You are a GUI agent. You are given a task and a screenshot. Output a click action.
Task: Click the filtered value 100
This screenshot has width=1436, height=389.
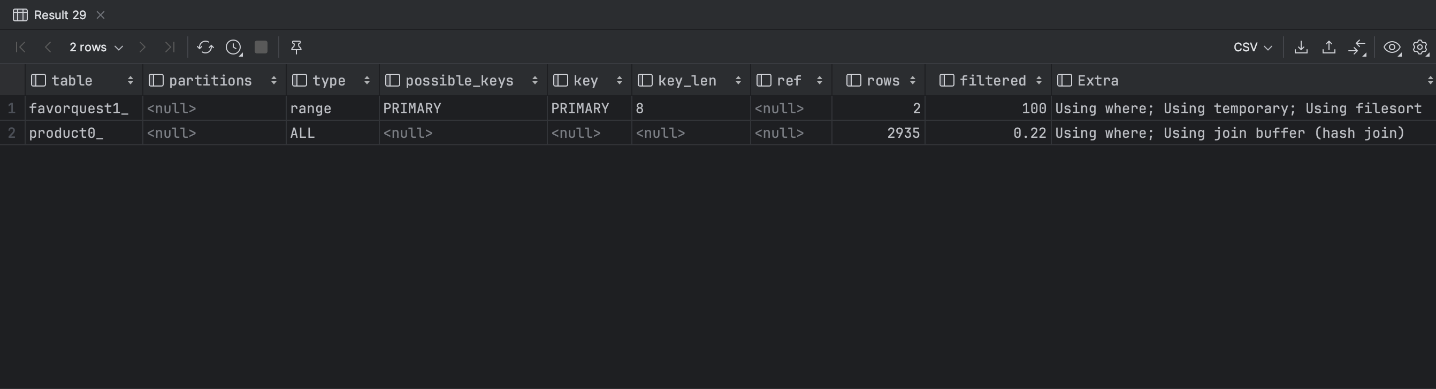click(988, 108)
